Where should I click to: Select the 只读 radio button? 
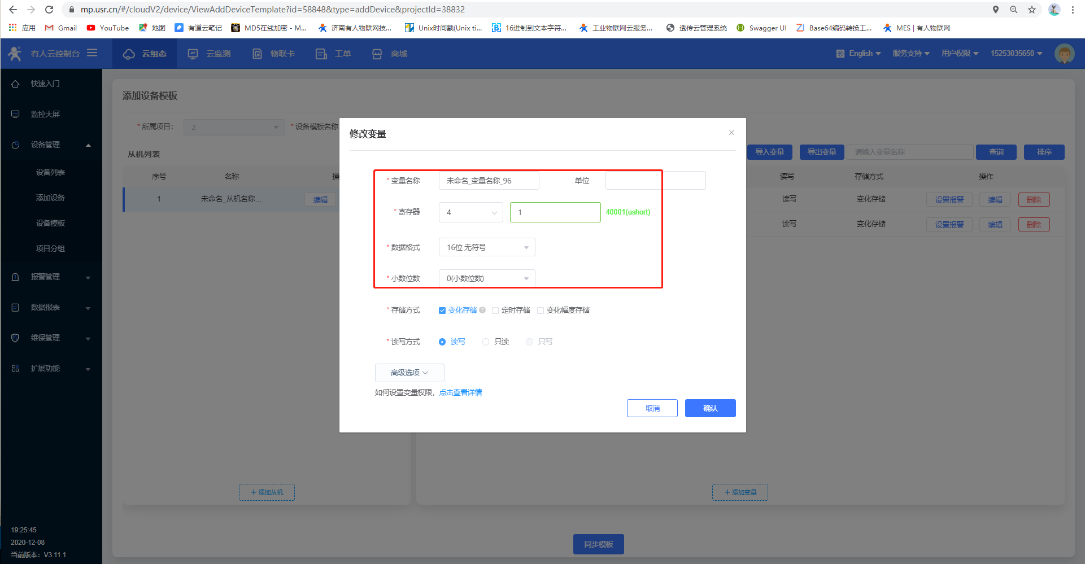[486, 342]
